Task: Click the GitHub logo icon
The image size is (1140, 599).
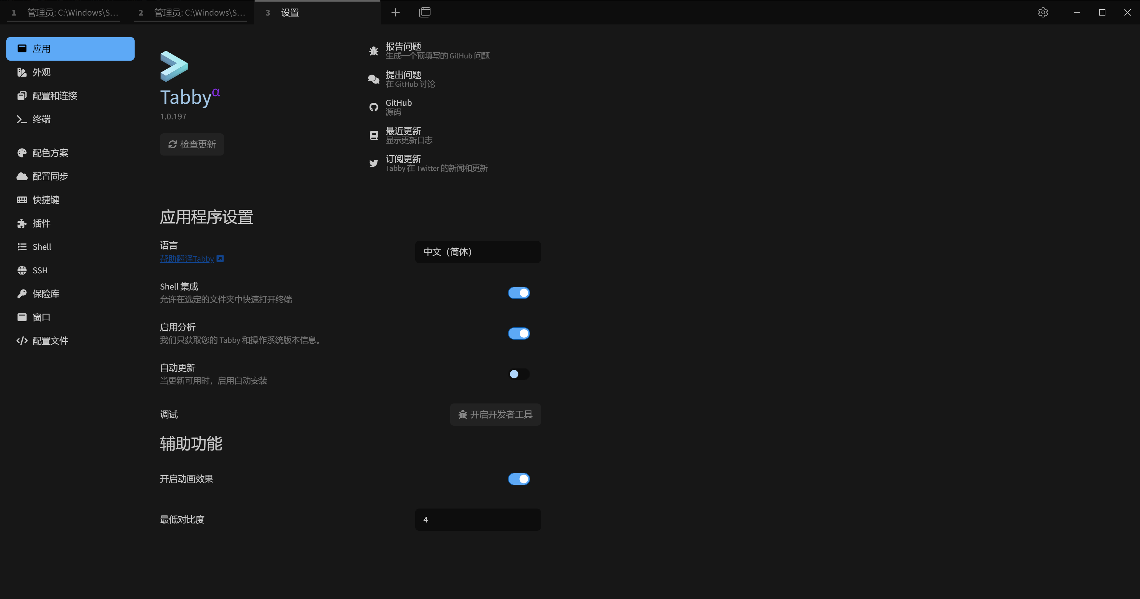Action: pos(374,107)
